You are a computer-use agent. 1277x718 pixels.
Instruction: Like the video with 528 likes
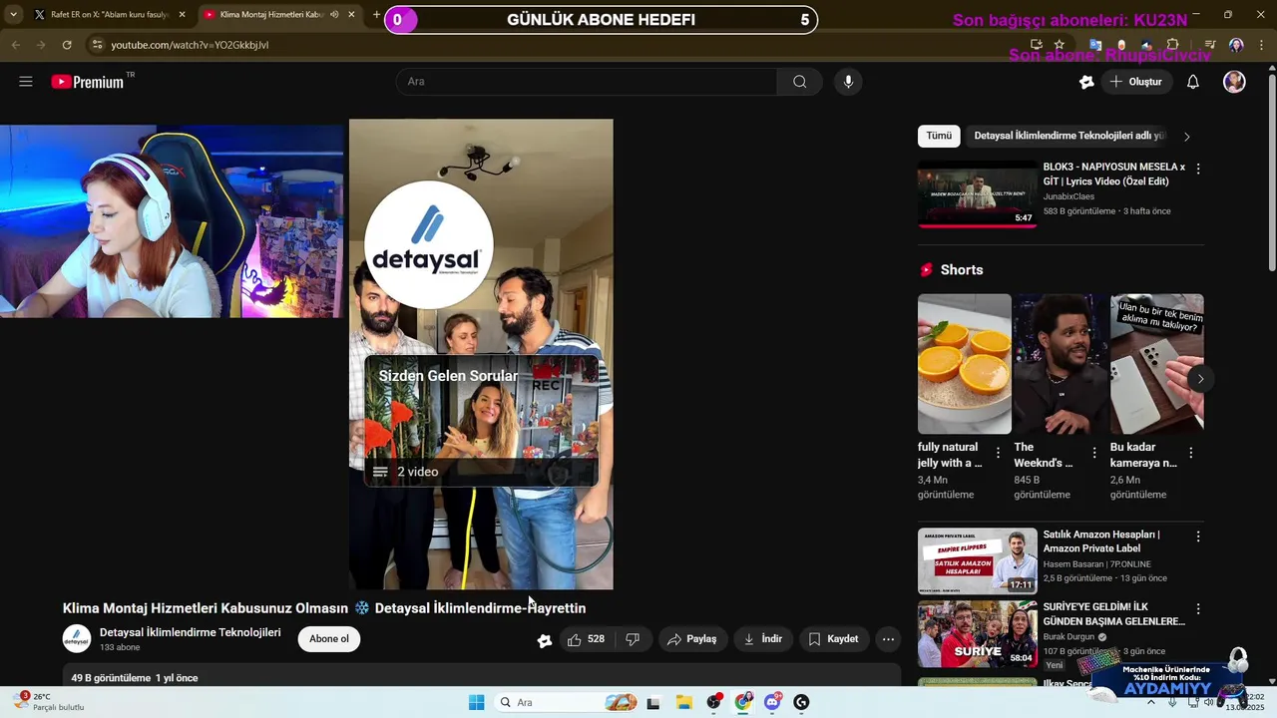[586, 639]
